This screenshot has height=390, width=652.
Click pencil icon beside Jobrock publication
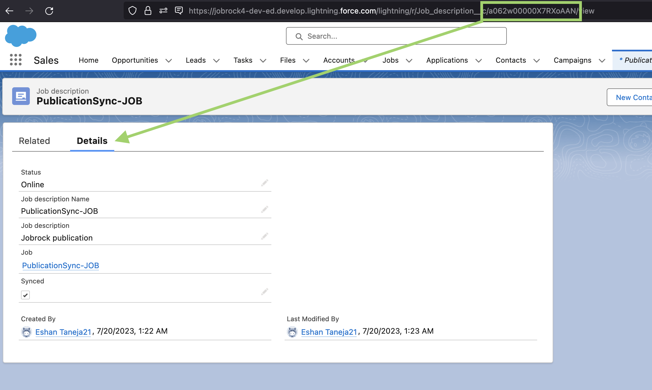click(x=264, y=236)
